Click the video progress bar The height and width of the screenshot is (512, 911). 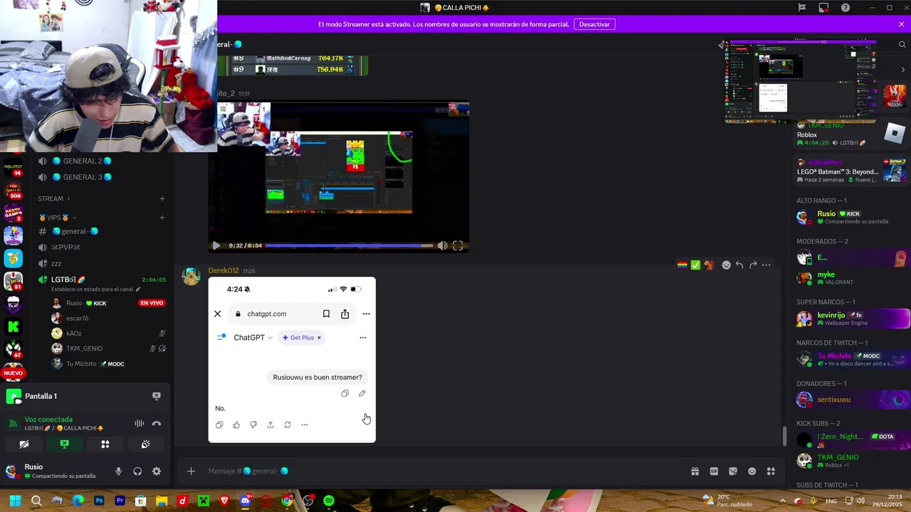click(349, 245)
